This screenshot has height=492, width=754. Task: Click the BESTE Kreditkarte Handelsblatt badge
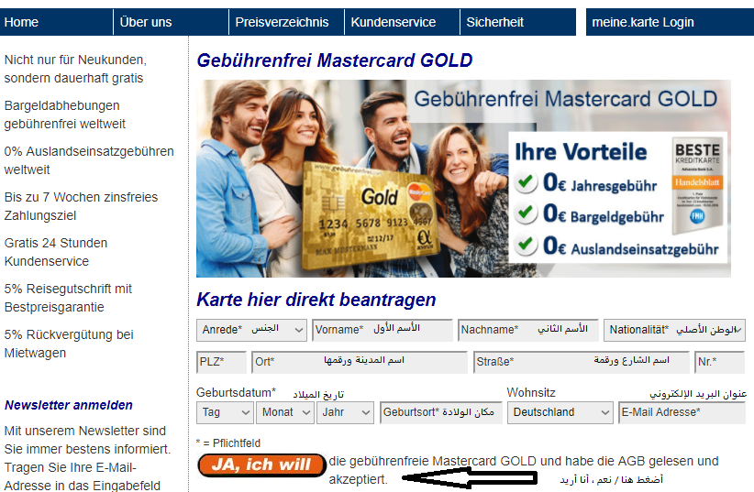(x=697, y=184)
